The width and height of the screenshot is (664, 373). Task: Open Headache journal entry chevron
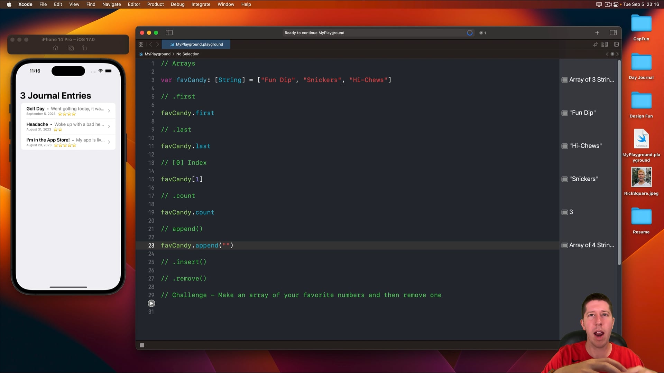click(109, 126)
